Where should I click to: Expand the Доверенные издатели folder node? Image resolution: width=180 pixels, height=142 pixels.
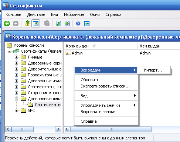[x=16, y=81]
